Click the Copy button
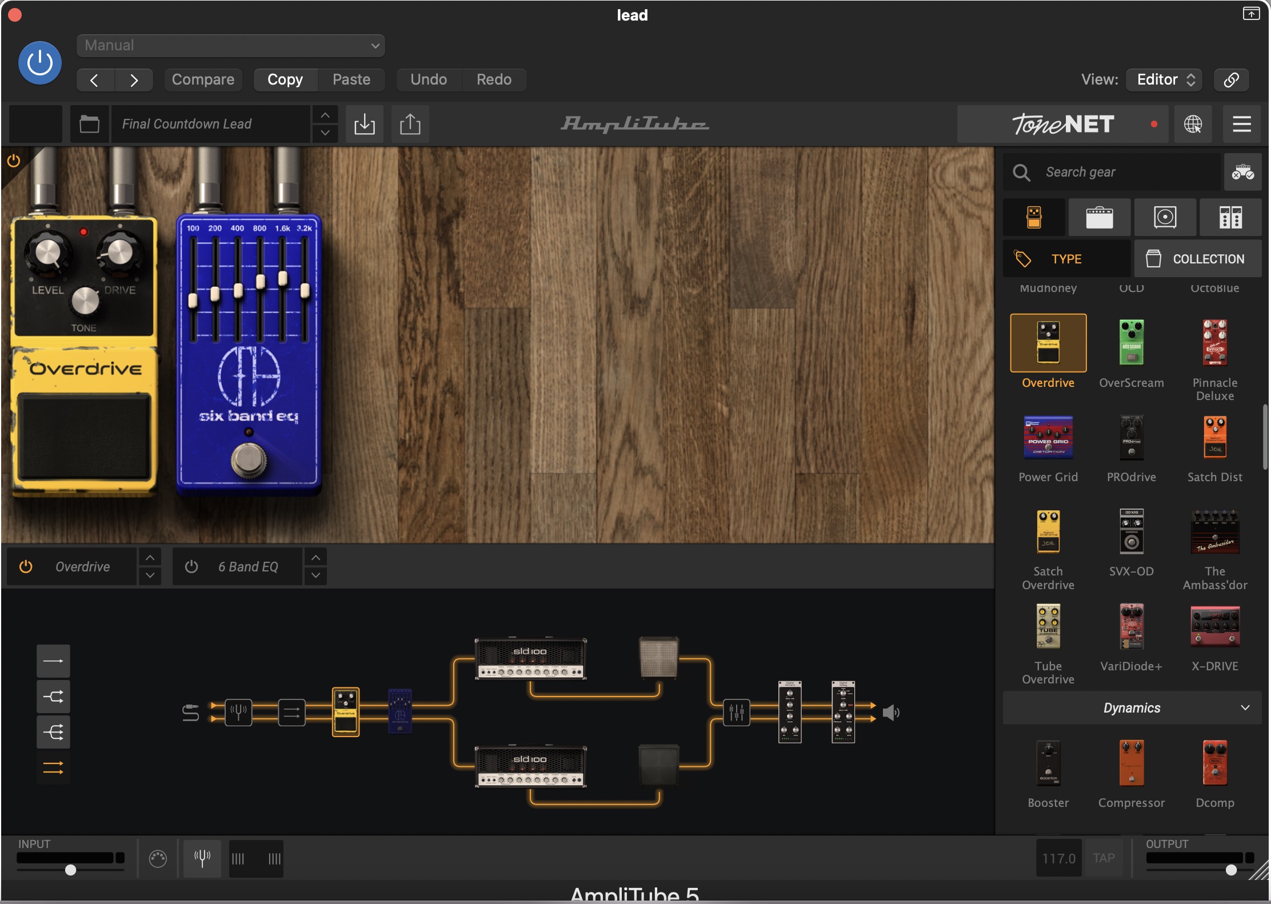The image size is (1271, 904). pos(285,80)
